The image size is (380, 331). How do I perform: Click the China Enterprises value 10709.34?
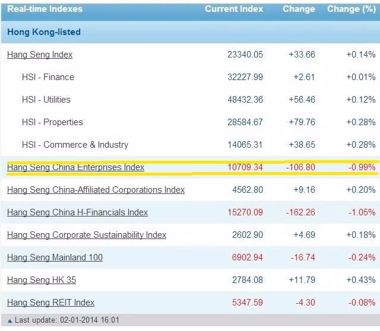pyautogui.click(x=245, y=167)
